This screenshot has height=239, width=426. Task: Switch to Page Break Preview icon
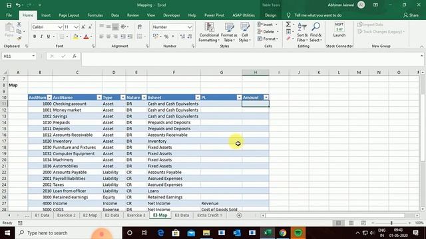point(363,223)
